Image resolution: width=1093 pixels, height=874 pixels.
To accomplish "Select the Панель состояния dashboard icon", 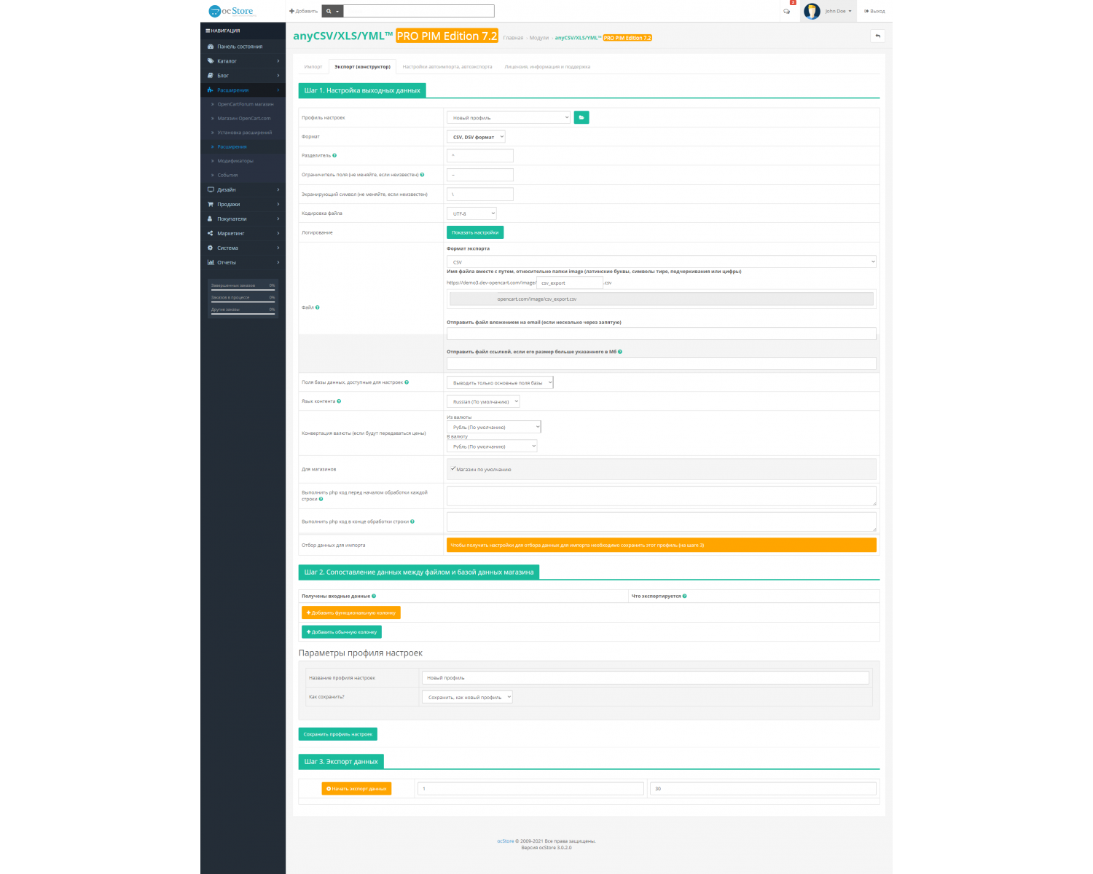I will (x=209, y=46).
